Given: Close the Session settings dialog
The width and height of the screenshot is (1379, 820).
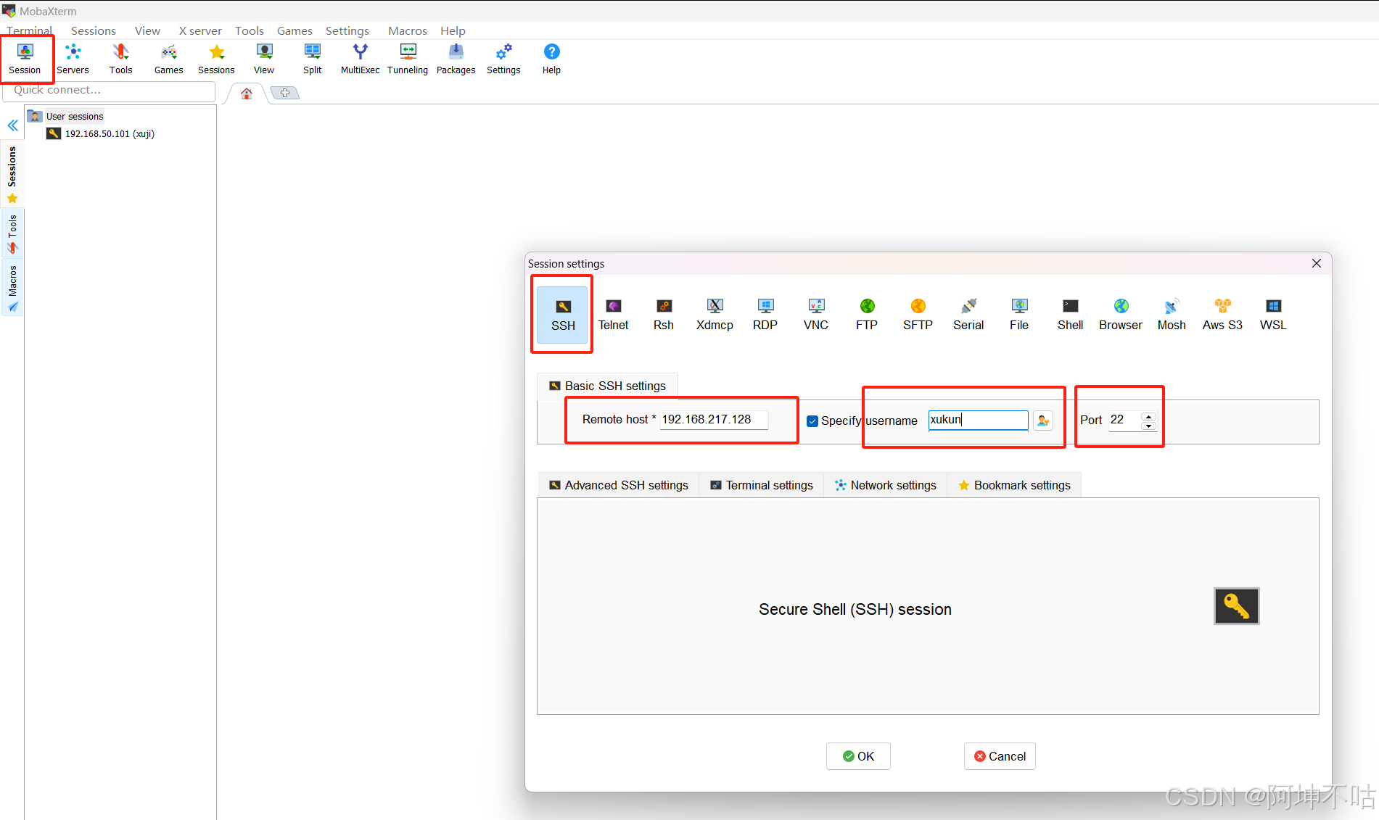Looking at the screenshot, I should click(x=1317, y=263).
